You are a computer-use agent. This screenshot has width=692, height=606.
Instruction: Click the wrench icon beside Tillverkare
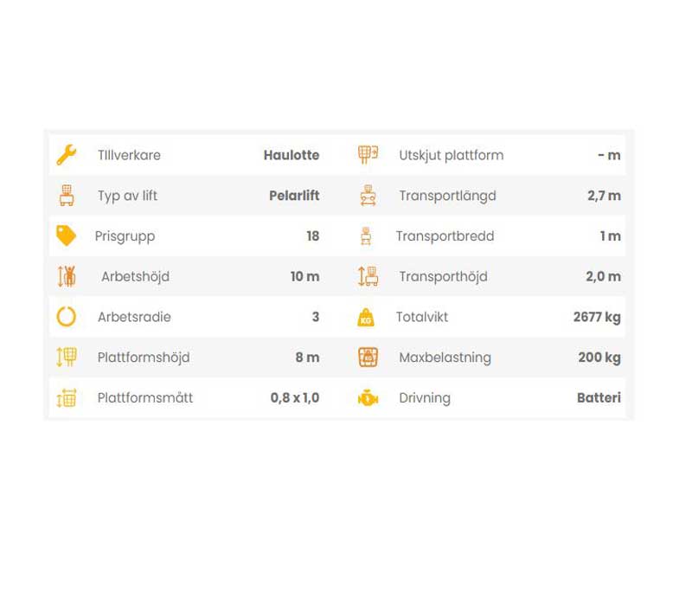pos(66,155)
